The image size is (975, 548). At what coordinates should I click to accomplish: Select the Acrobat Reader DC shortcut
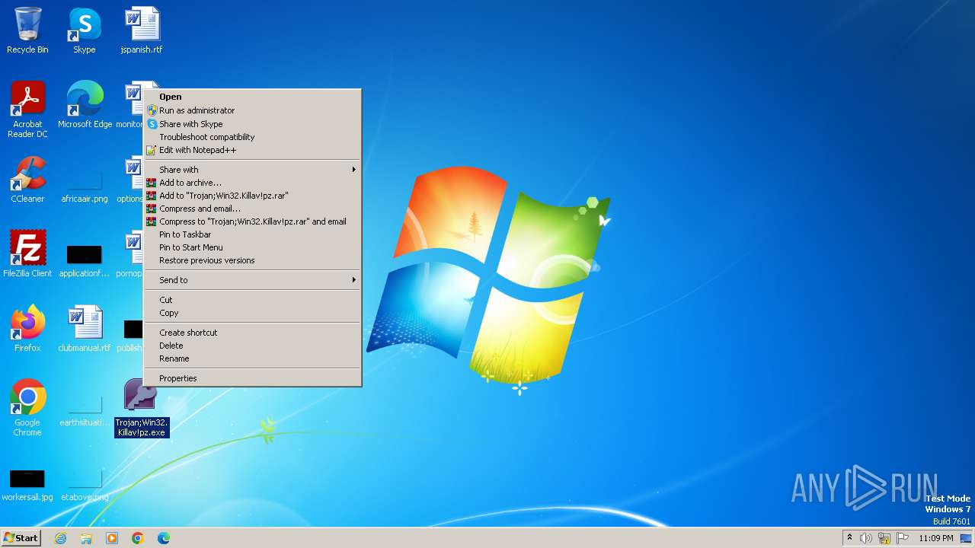click(27, 110)
